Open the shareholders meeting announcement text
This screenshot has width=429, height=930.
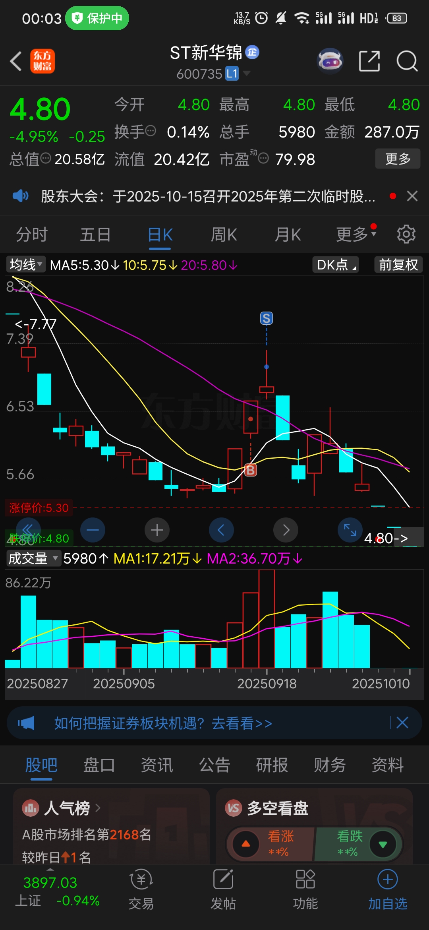click(x=208, y=196)
